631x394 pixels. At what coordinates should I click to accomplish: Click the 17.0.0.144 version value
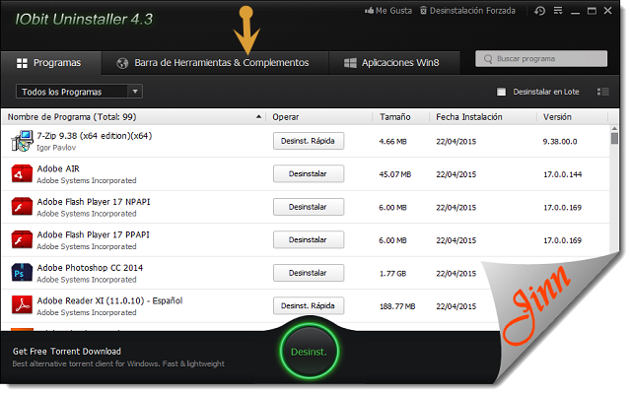click(563, 174)
